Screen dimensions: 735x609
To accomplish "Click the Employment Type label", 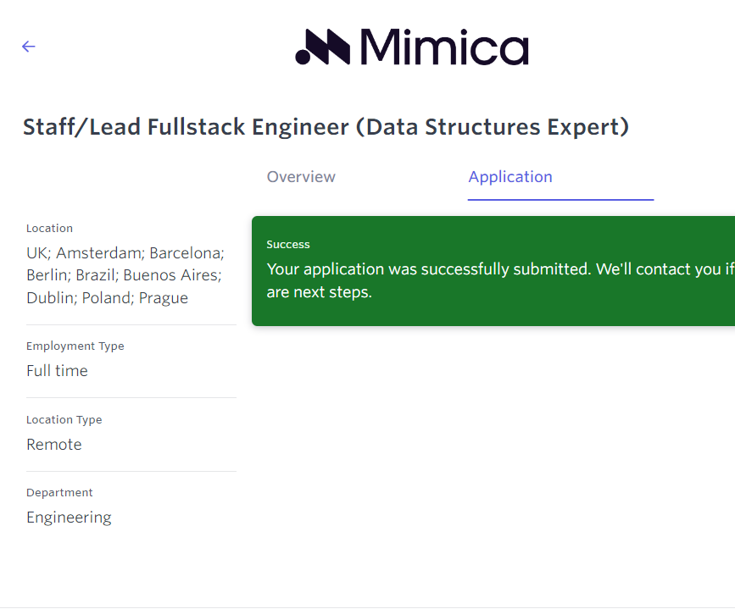I will pyautogui.click(x=75, y=346).
